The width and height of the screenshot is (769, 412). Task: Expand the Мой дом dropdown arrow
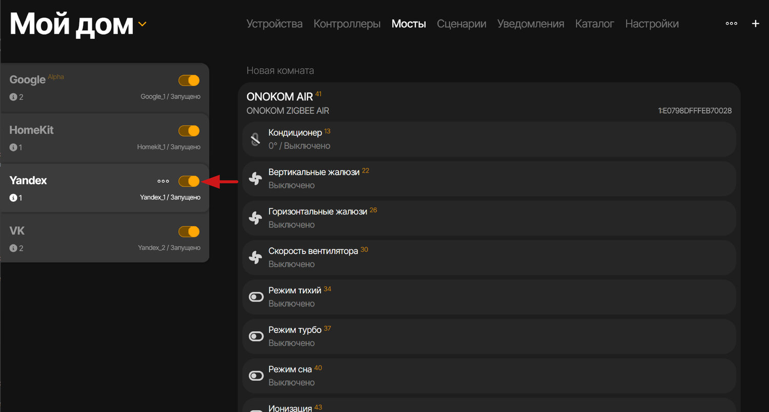pyautogui.click(x=142, y=24)
